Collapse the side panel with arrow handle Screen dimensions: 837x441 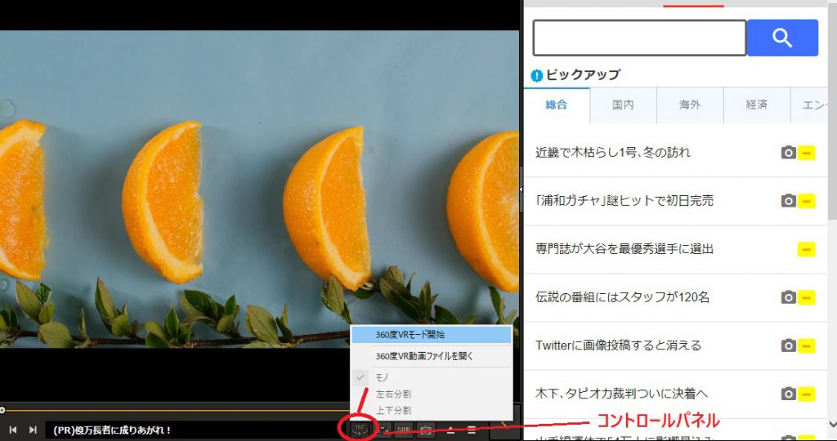click(x=521, y=189)
